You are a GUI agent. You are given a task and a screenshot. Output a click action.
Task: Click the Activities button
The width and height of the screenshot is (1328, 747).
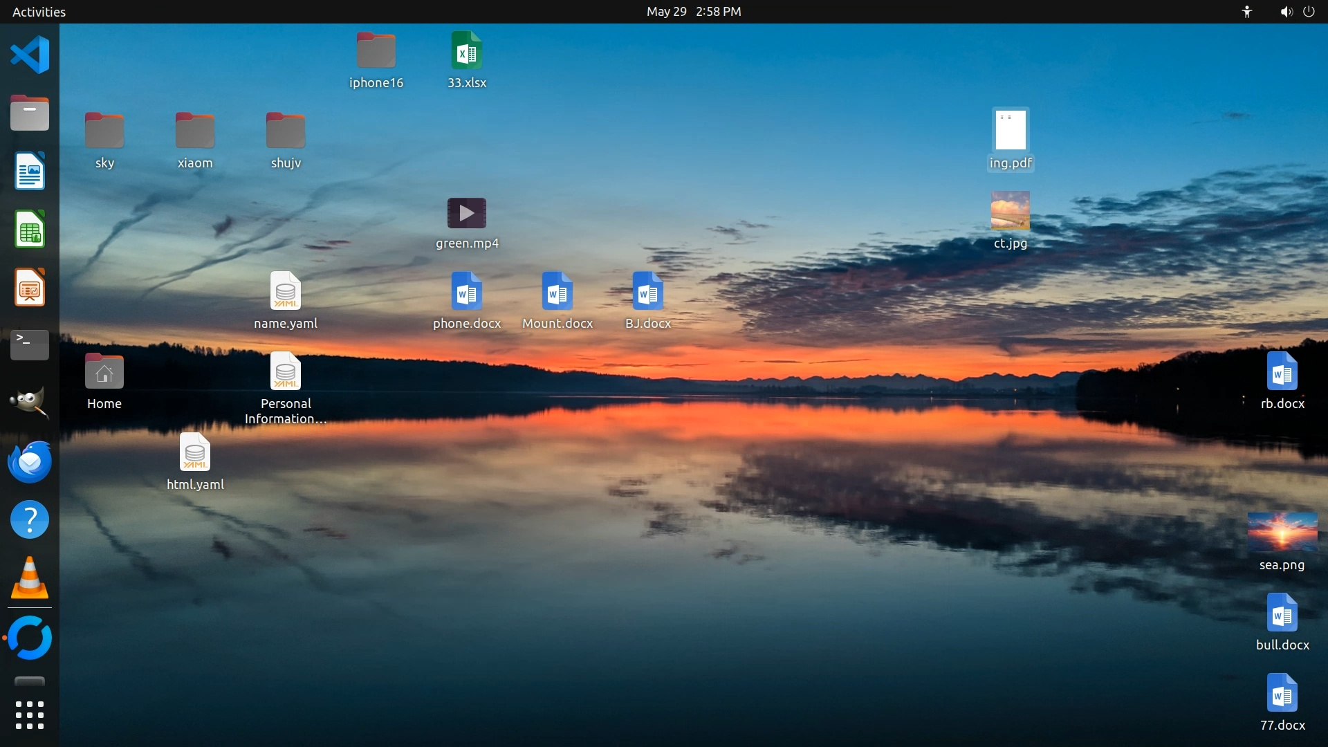(39, 12)
